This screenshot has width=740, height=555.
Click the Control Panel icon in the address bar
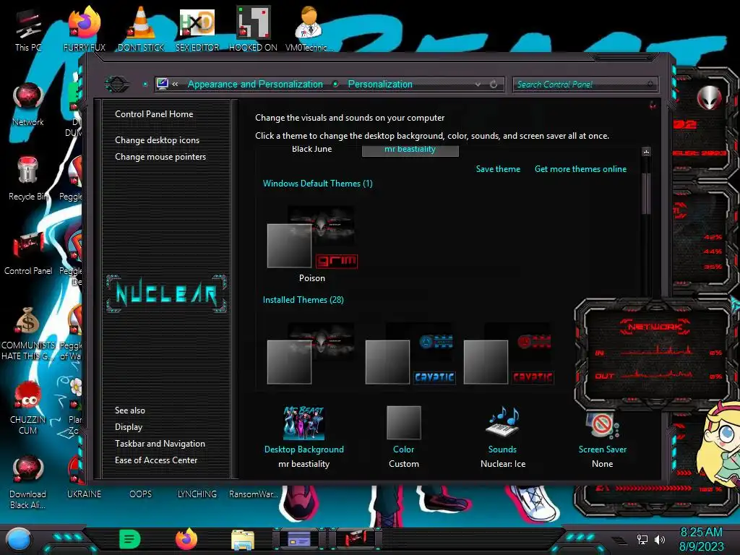163,84
